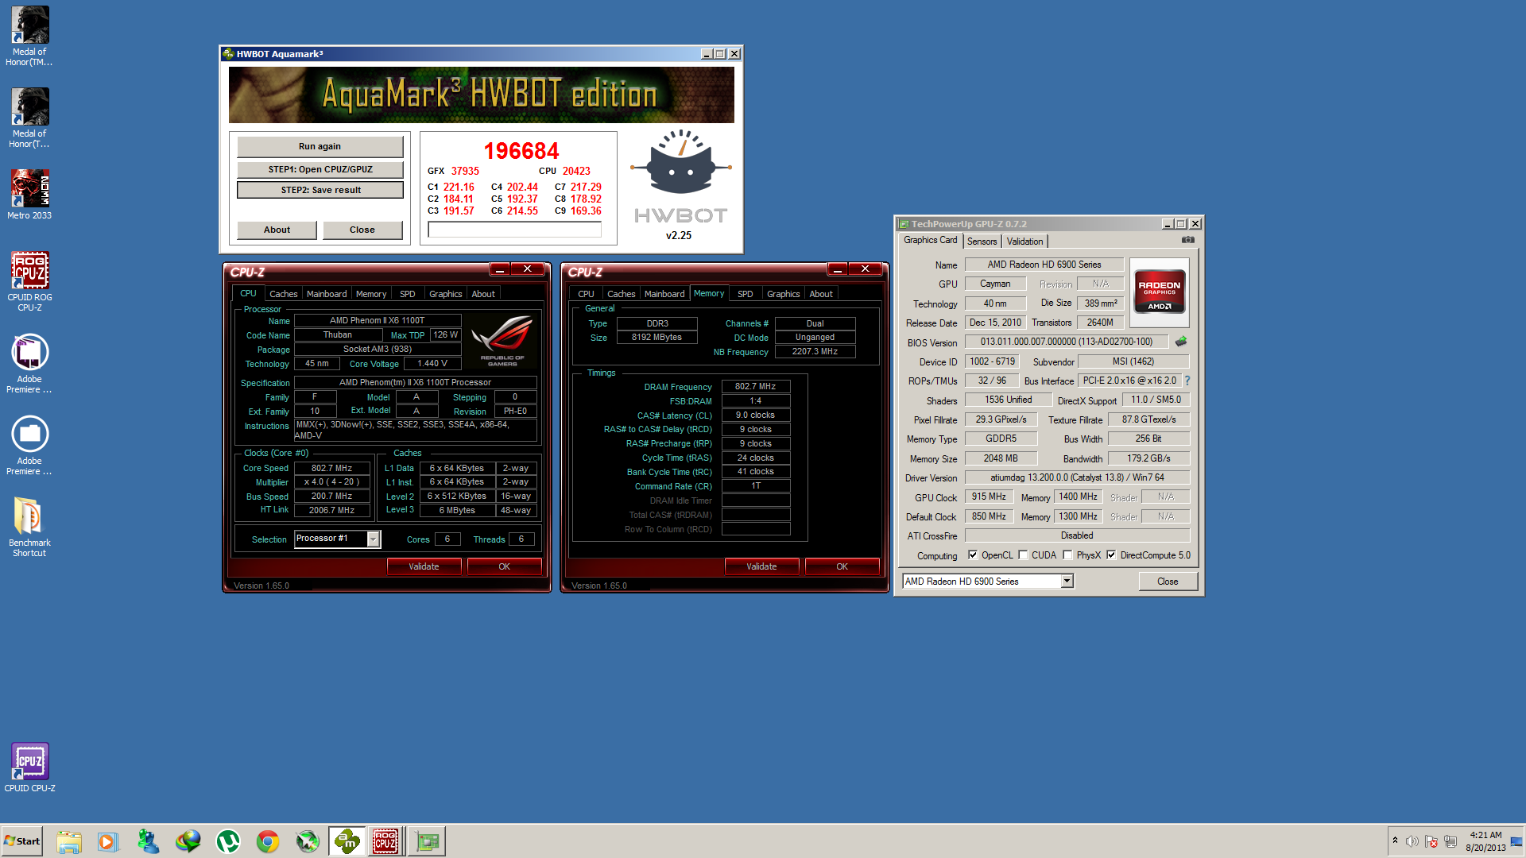Click the Show Desktop icon beside clock

(1516, 841)
